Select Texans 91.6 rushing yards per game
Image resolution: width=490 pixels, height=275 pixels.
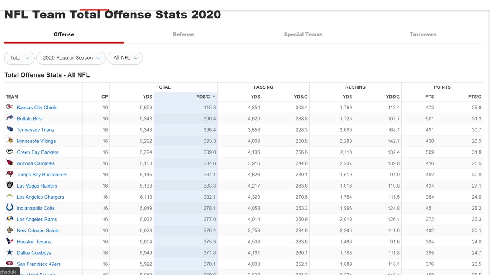(395, 241)
